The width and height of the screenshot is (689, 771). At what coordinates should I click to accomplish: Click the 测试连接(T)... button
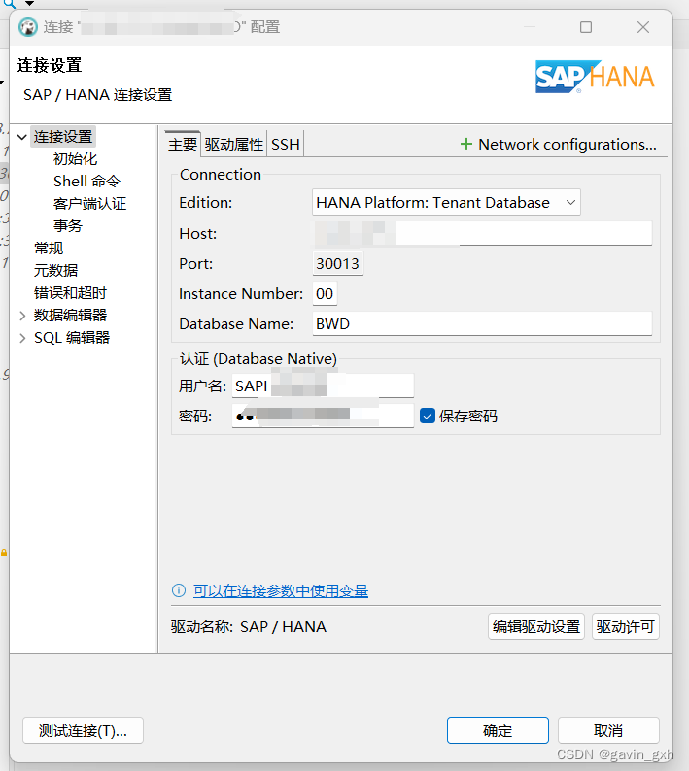(x=83, y=730)
